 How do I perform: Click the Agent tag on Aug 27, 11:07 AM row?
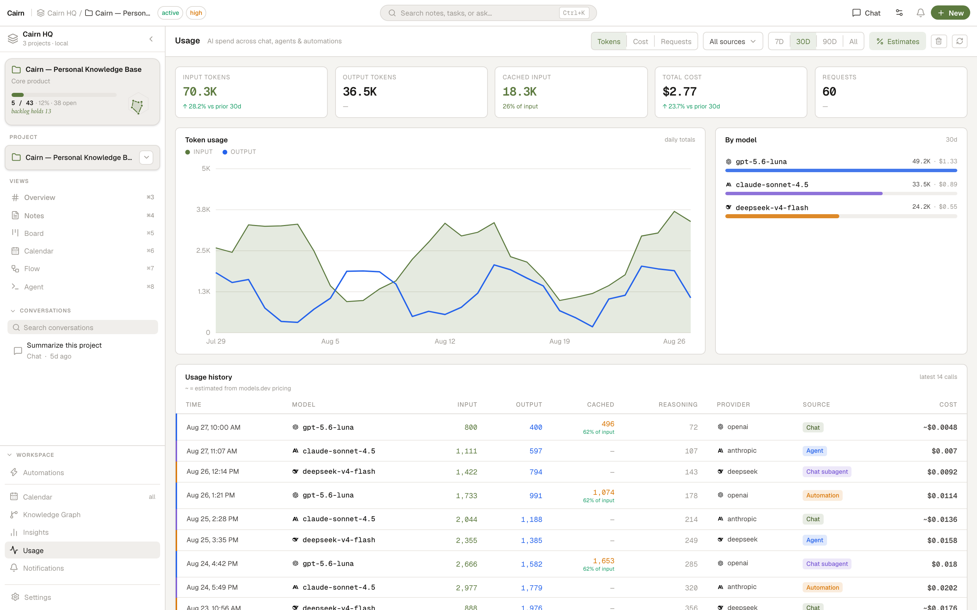click(814, 451)
